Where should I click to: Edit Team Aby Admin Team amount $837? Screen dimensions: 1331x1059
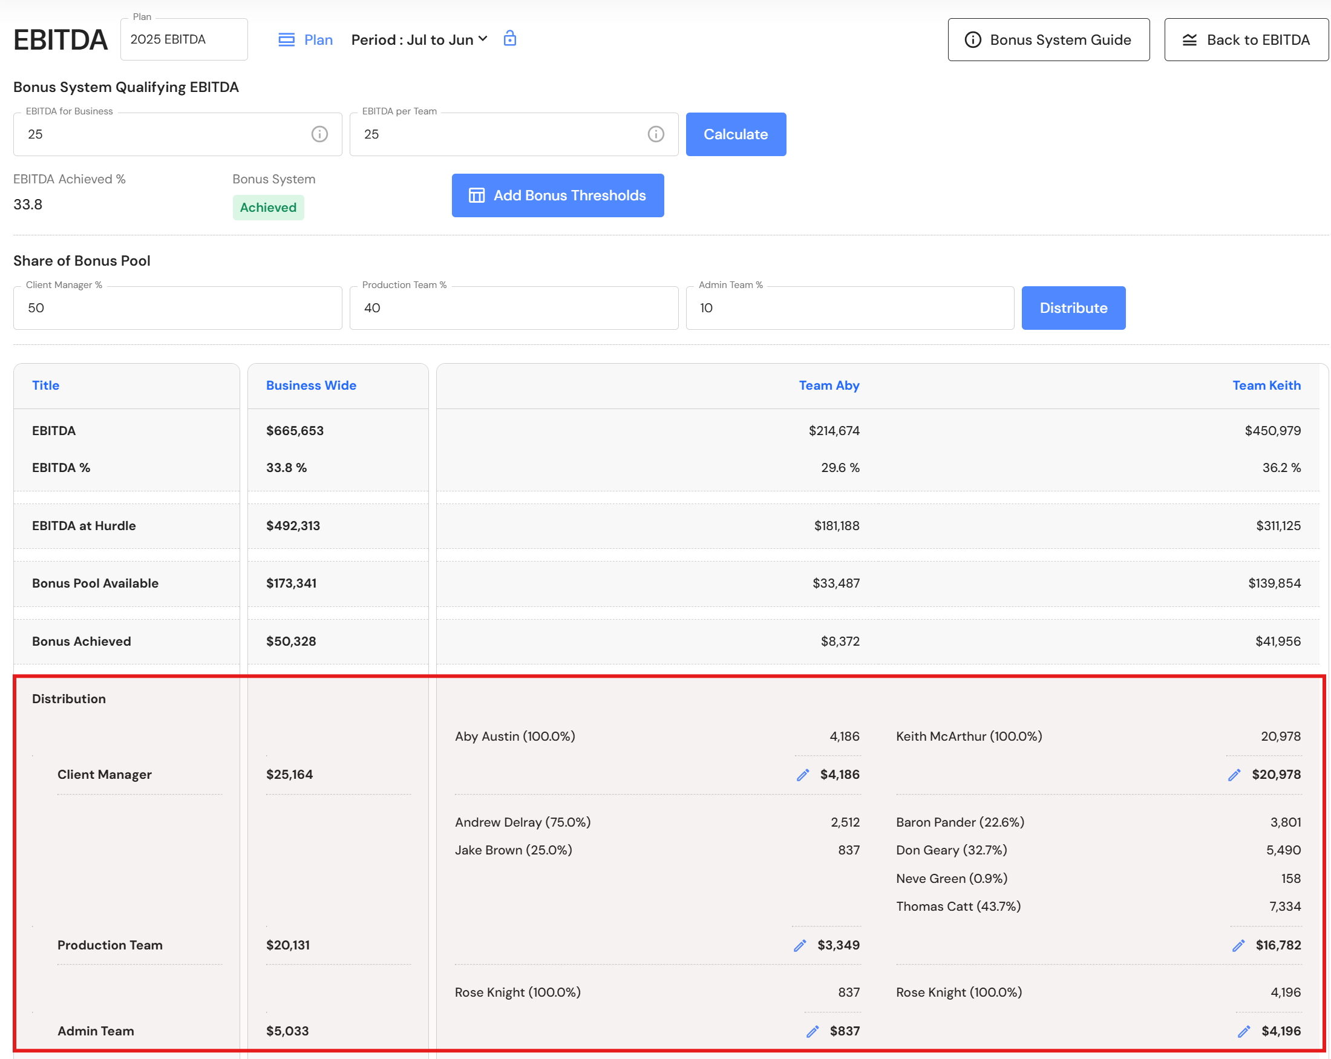tap(813, 1031)
